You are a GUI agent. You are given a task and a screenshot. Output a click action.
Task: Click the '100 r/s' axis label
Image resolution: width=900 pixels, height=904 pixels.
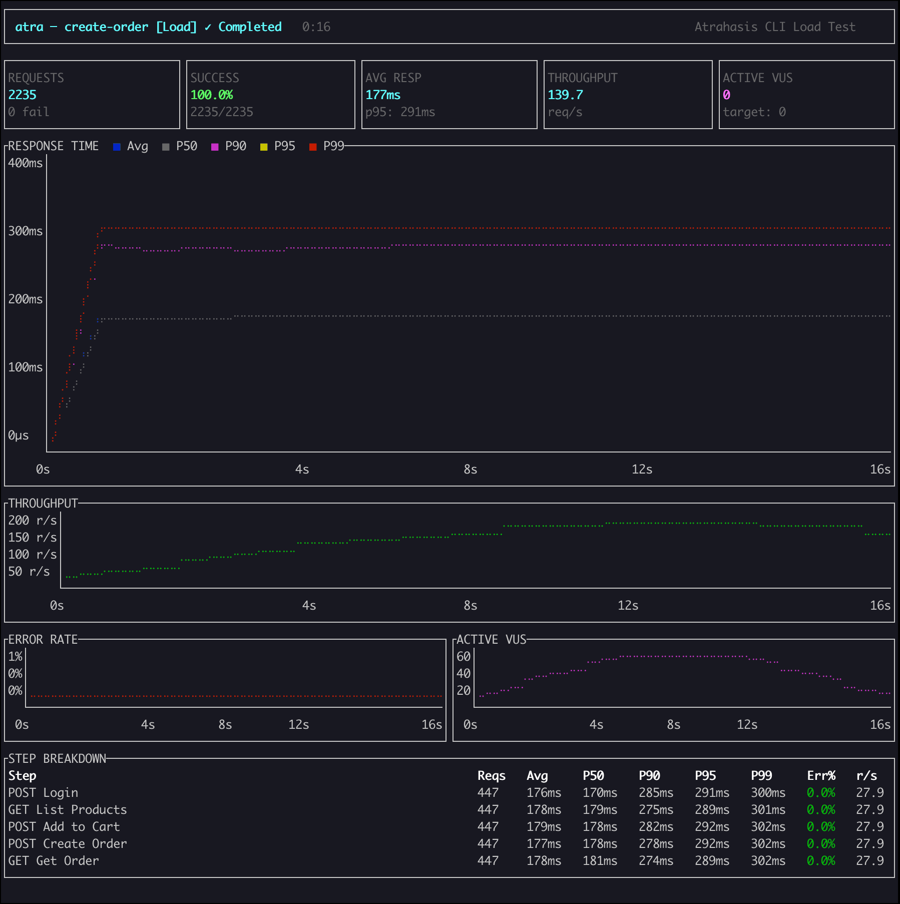[33, 555]
